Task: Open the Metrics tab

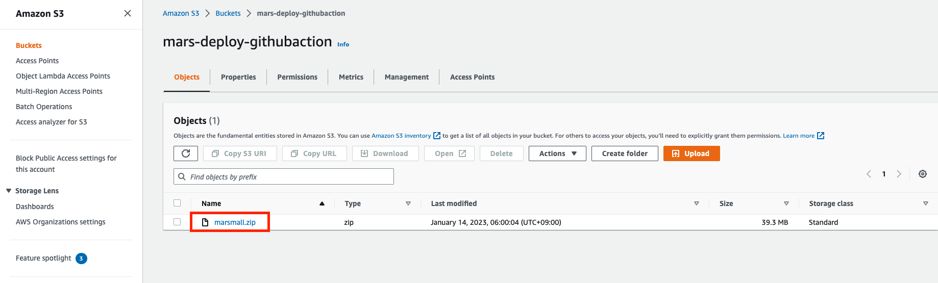Action: (x=351, y=77)
